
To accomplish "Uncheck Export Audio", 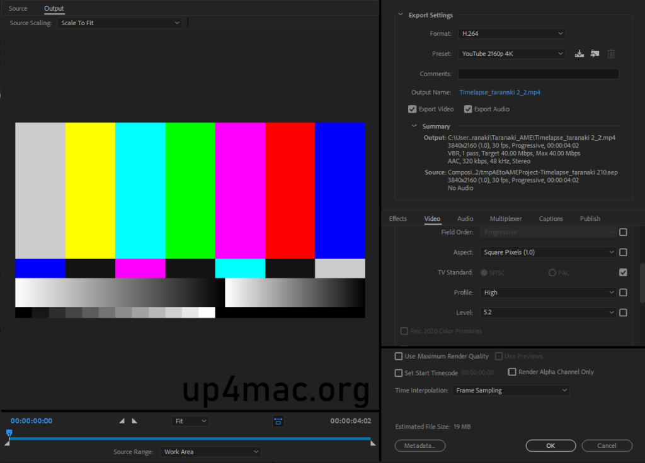I will click(x=468, y=109).
